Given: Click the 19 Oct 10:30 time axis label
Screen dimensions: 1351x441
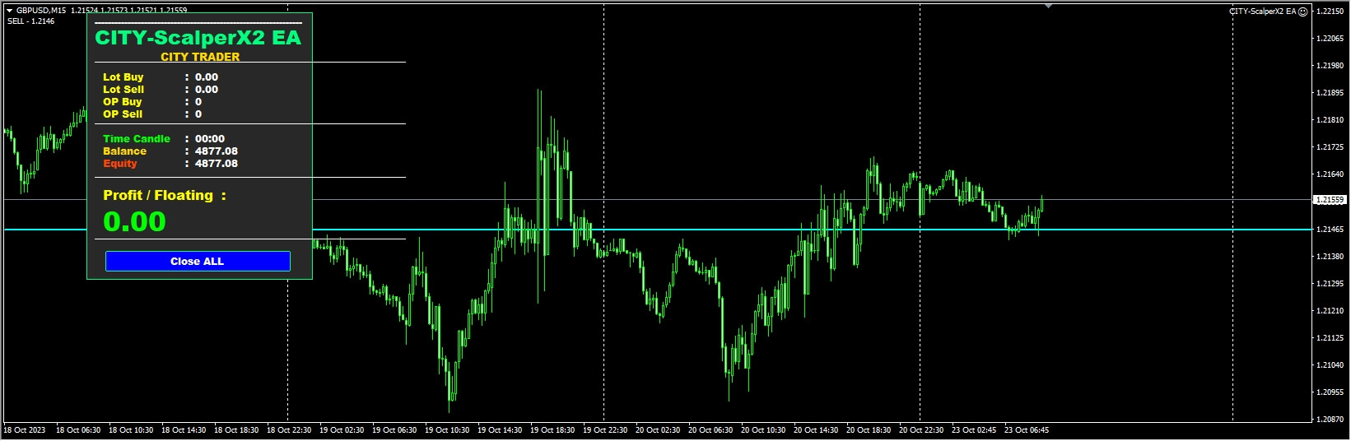Looking at the screenshot, I should click(x=447, y=430).
